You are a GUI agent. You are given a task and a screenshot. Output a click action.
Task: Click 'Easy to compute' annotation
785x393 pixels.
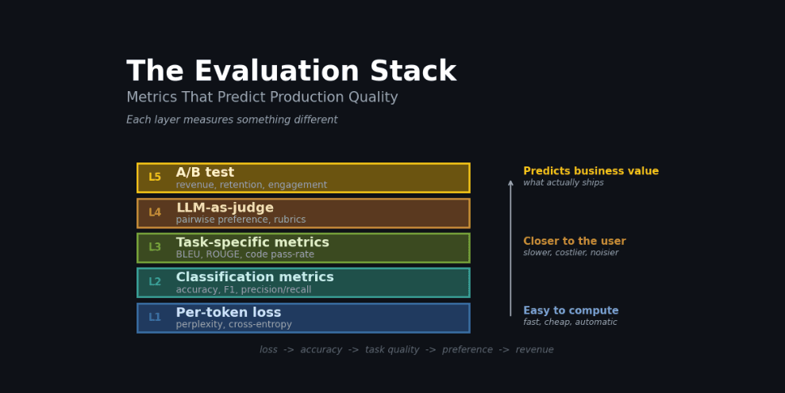coord(571,311)
